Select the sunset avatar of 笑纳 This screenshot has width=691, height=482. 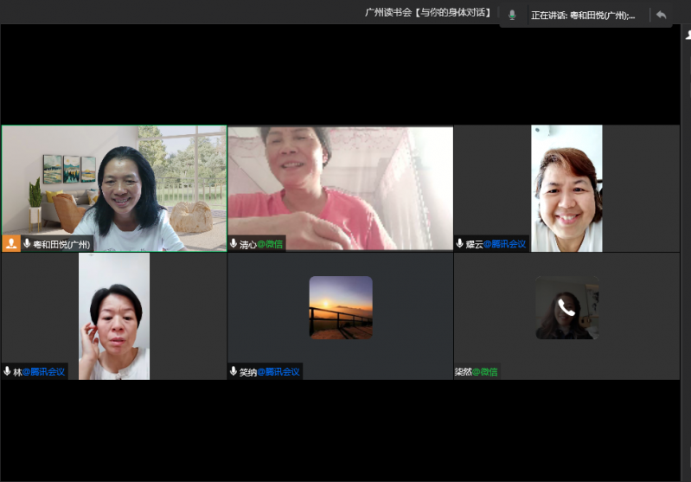point(341,307)
